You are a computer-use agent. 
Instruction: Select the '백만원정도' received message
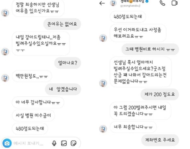[x=32, y=76]
